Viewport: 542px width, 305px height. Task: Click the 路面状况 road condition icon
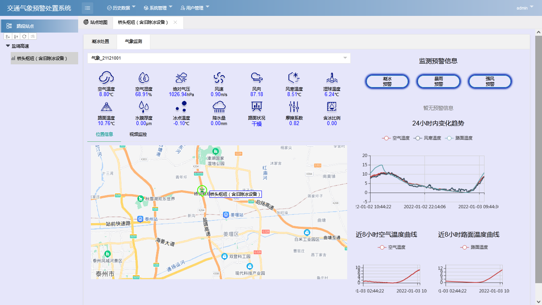point(257,106)
